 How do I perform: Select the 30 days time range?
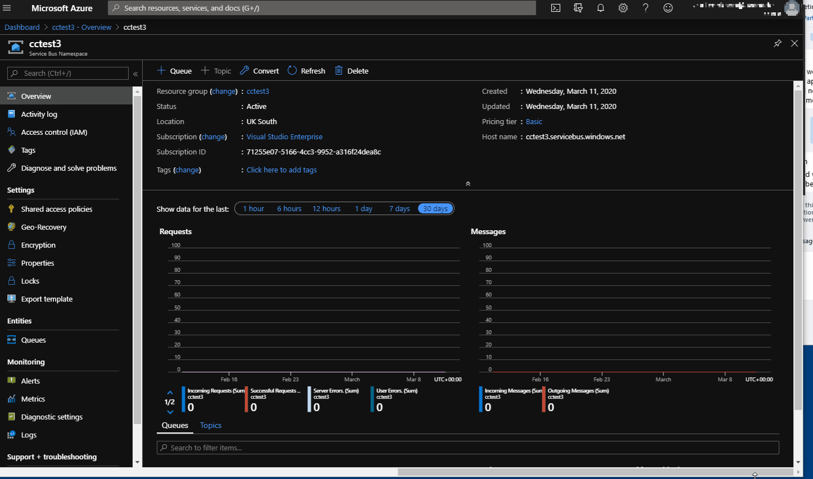coord(435,209)
